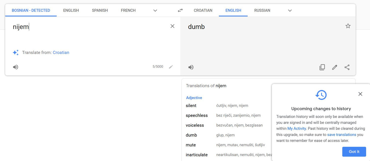The width and height of the screenshot is (370, 161).
Task: Click the 'silent' translation entry
Action: pyautogui.click(x=191, y=106)
